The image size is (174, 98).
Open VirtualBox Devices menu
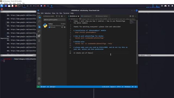click(x=19, y=3)
